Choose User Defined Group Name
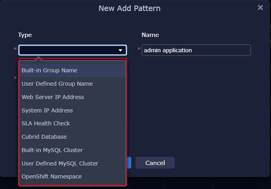Screen dimensions: 271x189 [57, 84]
